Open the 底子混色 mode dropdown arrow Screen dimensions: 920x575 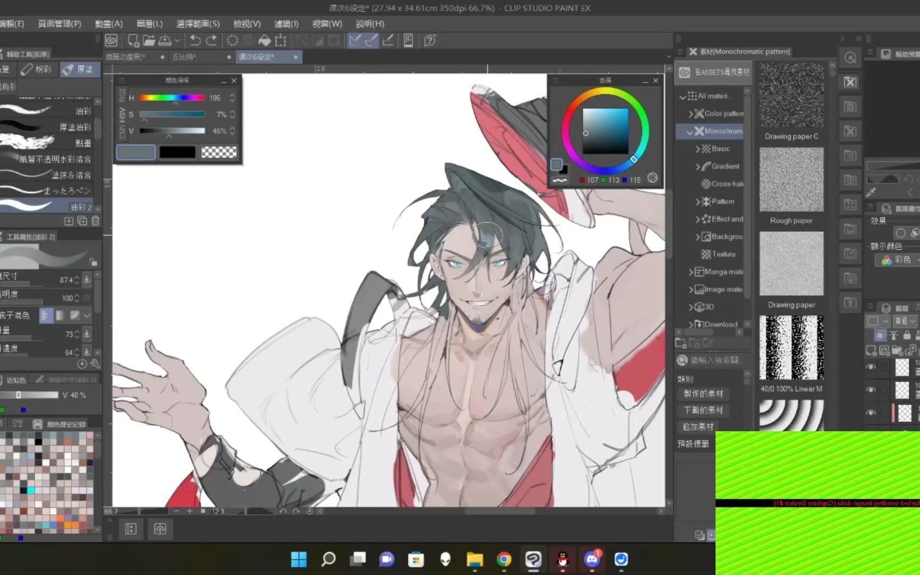(87, 316)
